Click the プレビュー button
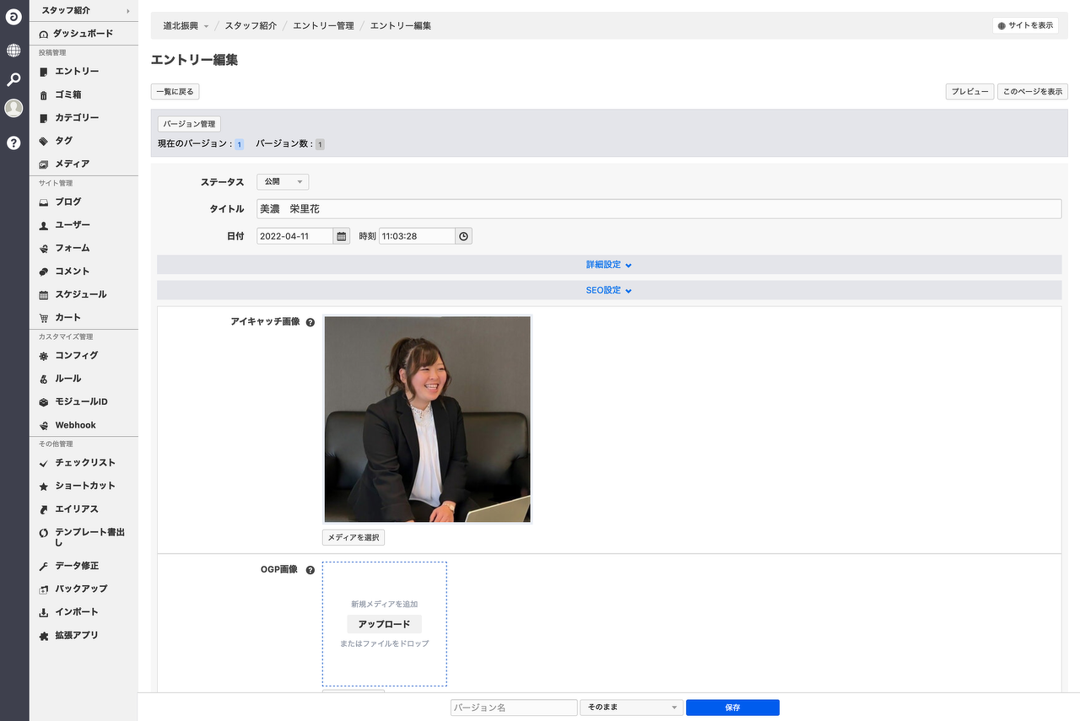 [969, 92]
